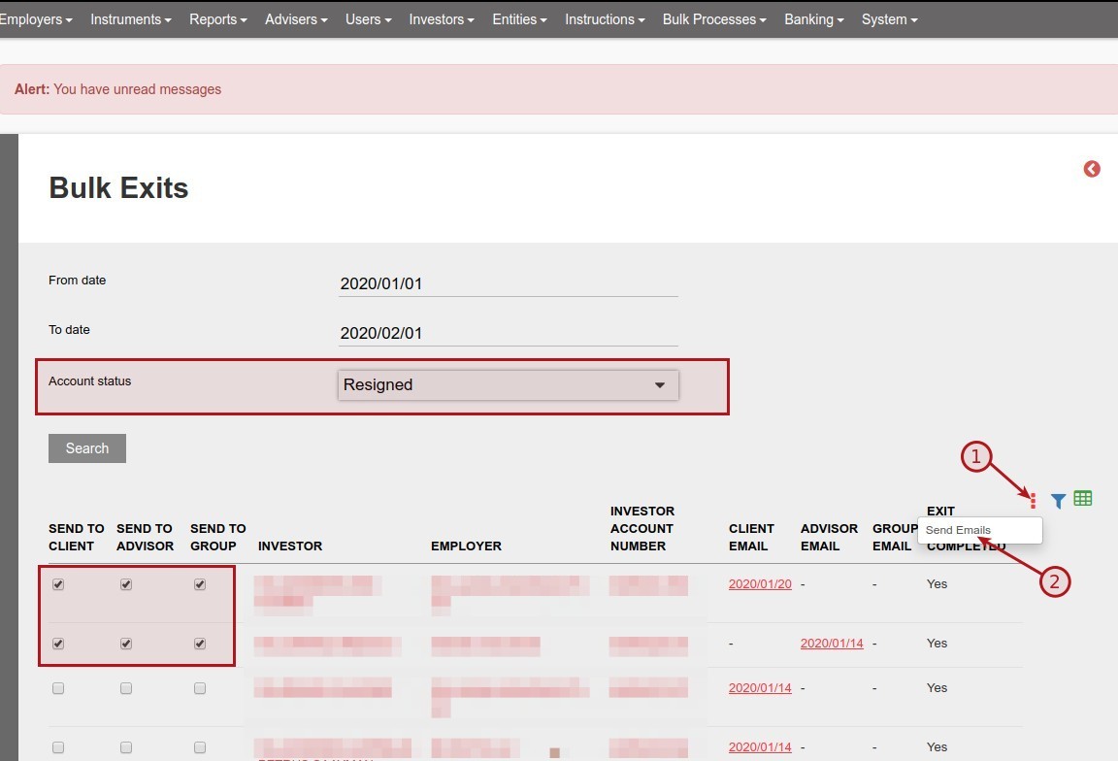
Task: Check Send to Group in fourth row
Action: coord(200,747)
